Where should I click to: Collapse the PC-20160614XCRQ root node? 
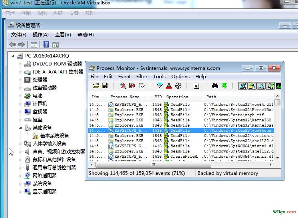(x=13, y=56)
